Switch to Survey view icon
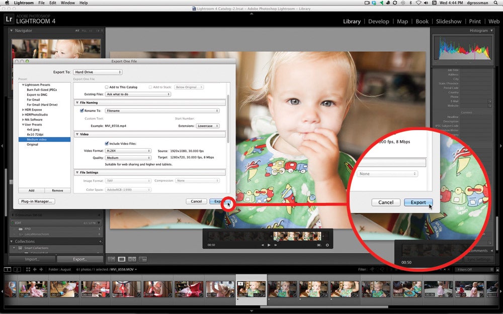 (x=143, y=259)
